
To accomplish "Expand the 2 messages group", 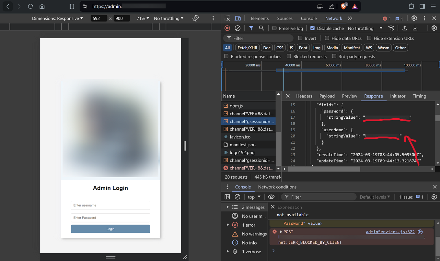I will click(x=227, y=207).
